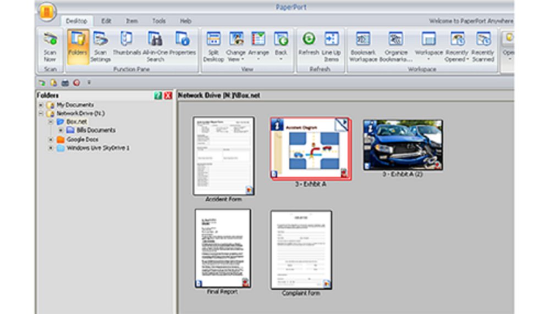Click the green icon in Folders header
Viewport: 550px width, 314px height.
coord(158,95)
